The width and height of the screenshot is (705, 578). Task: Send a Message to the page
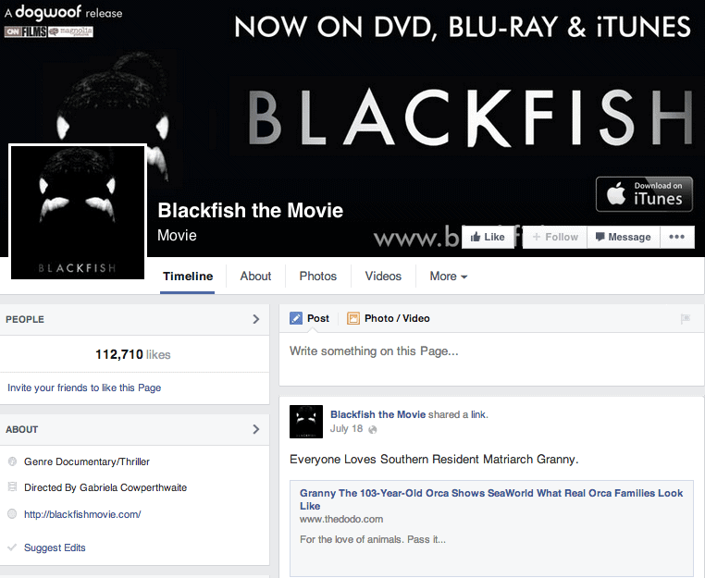pyautogui.click(x=624, y=237)
